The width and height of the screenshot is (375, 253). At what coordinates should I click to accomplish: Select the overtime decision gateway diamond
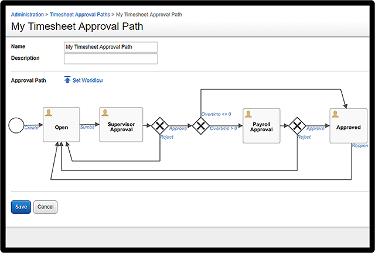pos(201,125)
